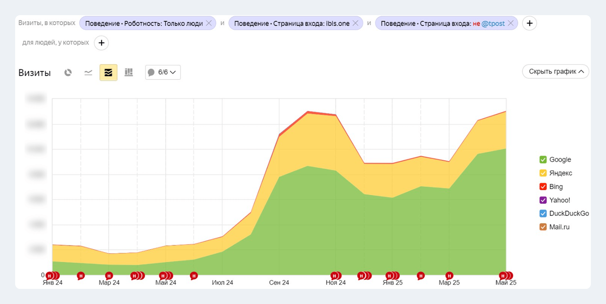606x304 pixels.
Task: Hide DuckDuckGo series in legend
Action: tap(543, 213)
